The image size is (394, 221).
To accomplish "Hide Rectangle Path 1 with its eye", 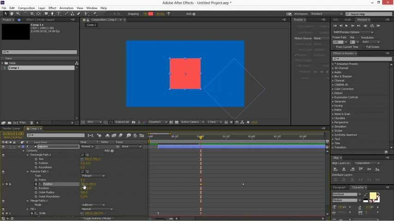I will pyautogui.click(x=3, y=155).
